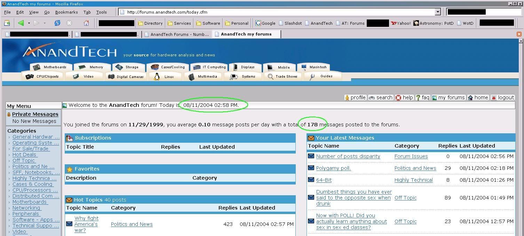Image resolution: width=524 pixels, height=236 pixels.
Task: Open the Systems section tab
Action: (243, 77)
